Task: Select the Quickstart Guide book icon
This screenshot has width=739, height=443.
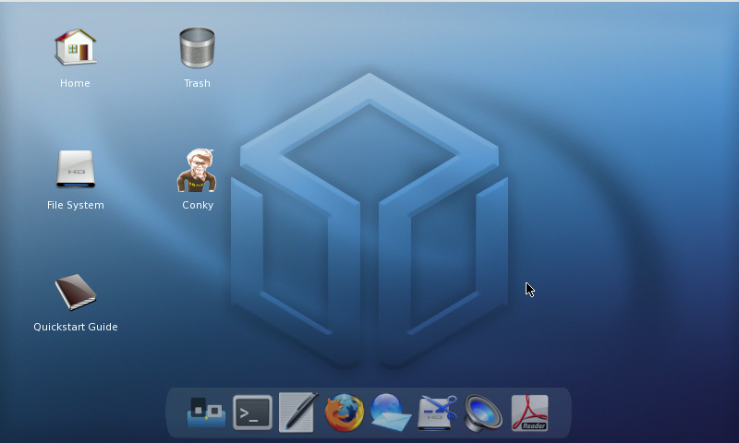Action: 75,293
